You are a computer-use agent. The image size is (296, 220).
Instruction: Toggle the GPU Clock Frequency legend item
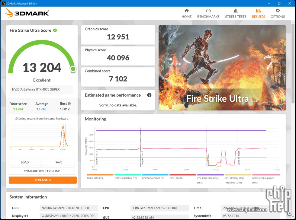pyautogui.click(x=266, y=179)
